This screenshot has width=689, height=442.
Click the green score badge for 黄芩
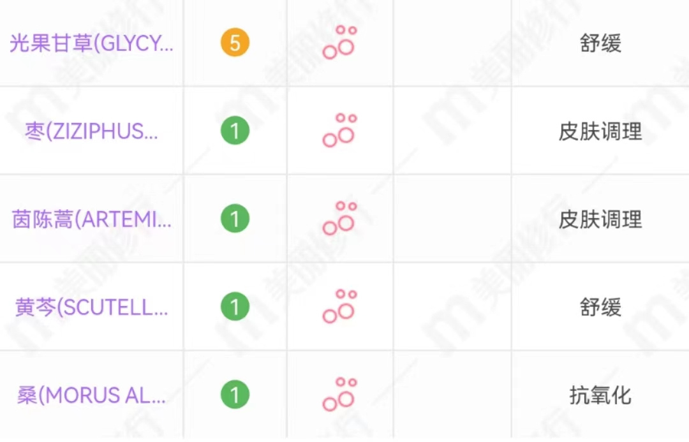click(235, 307)
